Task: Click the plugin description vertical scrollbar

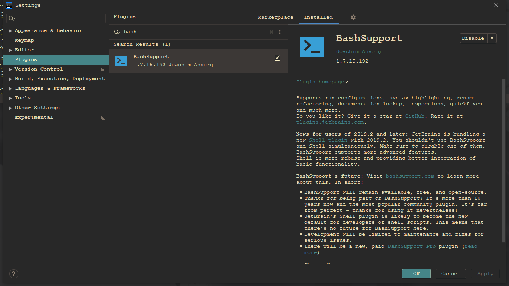Action: point(504,160)
